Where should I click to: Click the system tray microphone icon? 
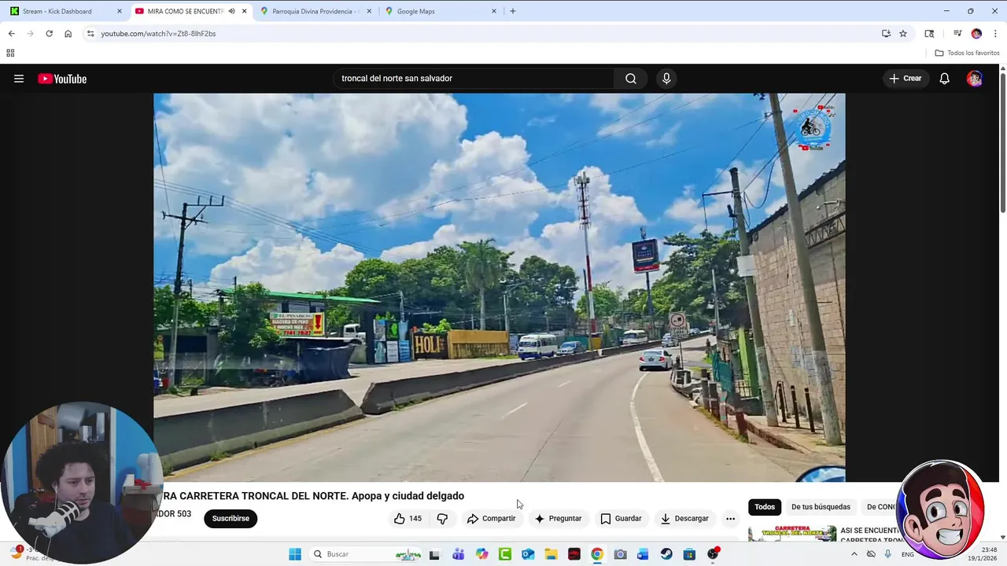click(x=888, y=554)
